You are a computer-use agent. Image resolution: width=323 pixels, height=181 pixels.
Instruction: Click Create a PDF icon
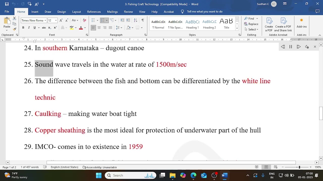[269, 25]
